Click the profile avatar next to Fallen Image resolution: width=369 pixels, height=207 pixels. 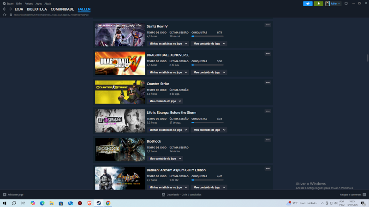[327, 4]
